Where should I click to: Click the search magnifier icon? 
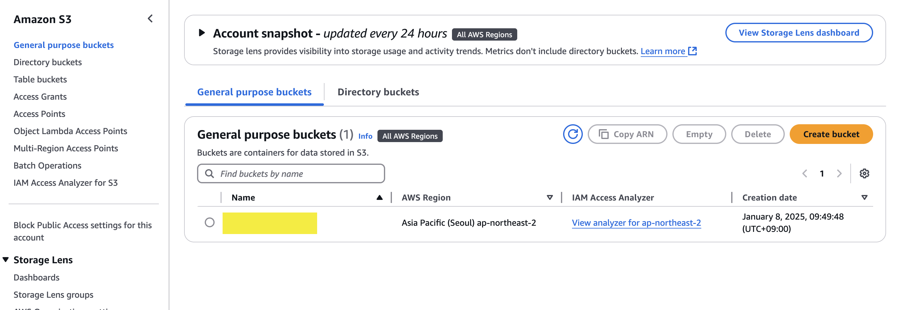click(209, 174)
